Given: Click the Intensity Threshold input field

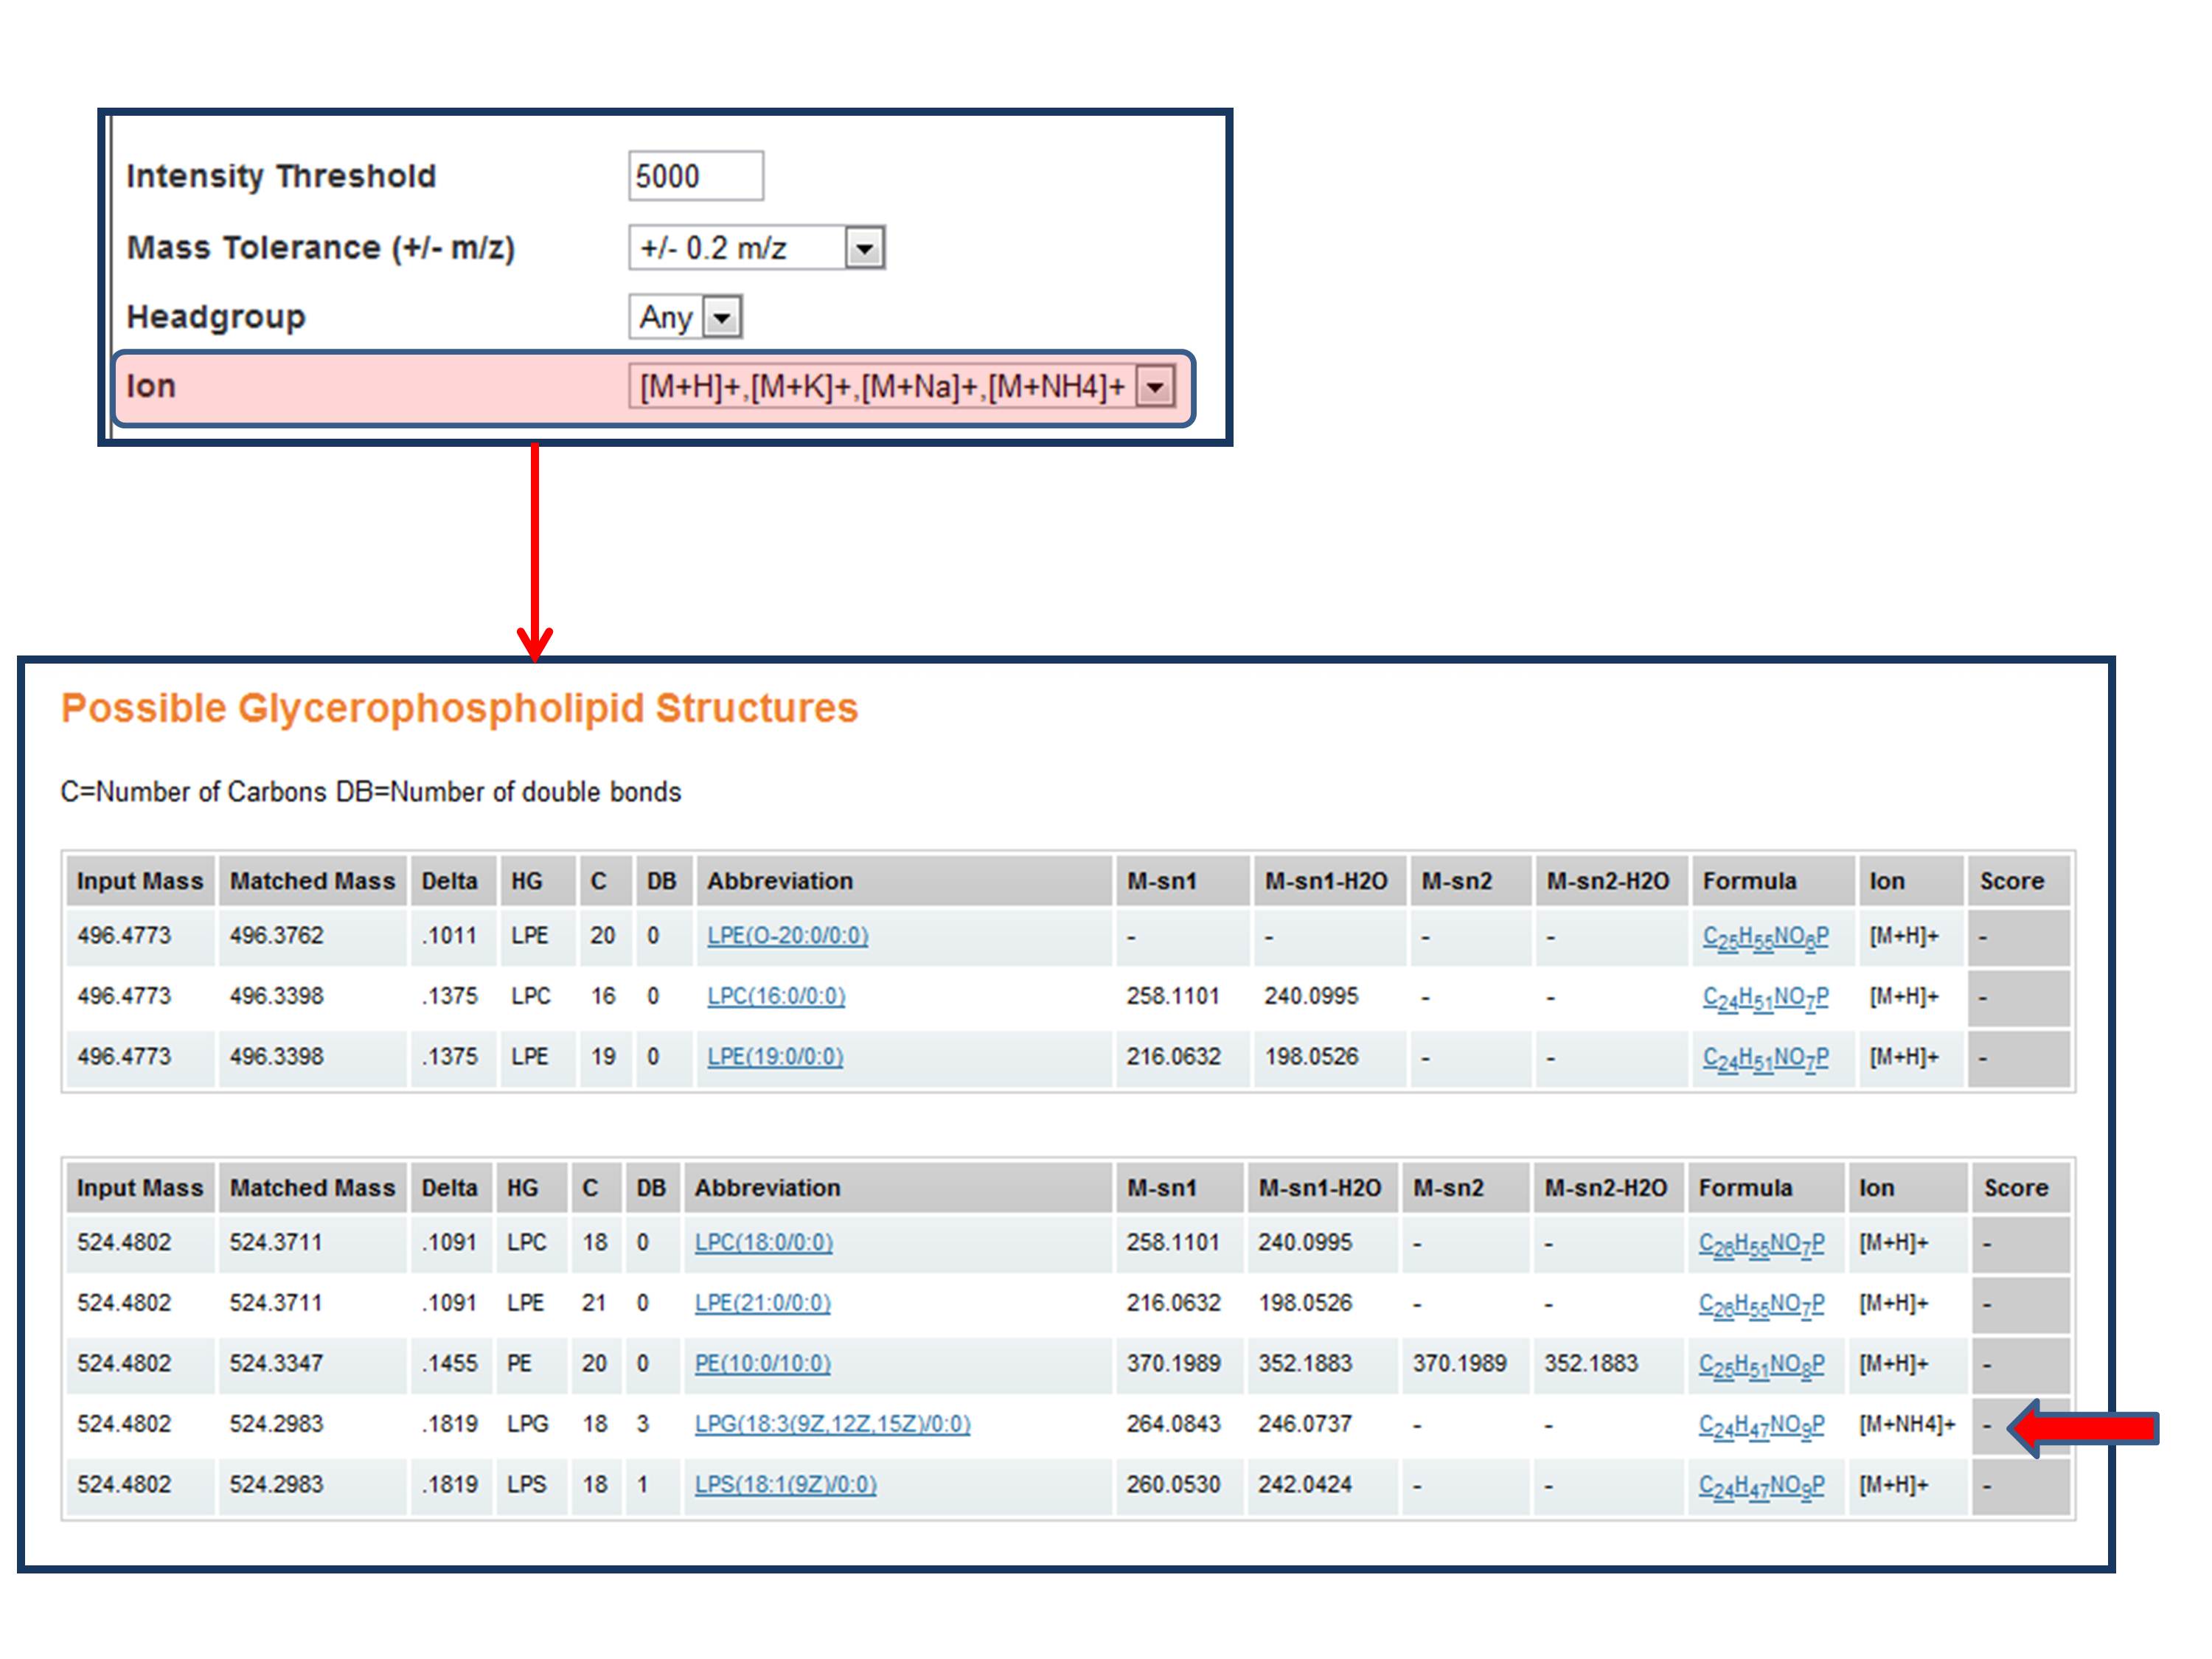Looking at the screenshot, I should 695,176.
